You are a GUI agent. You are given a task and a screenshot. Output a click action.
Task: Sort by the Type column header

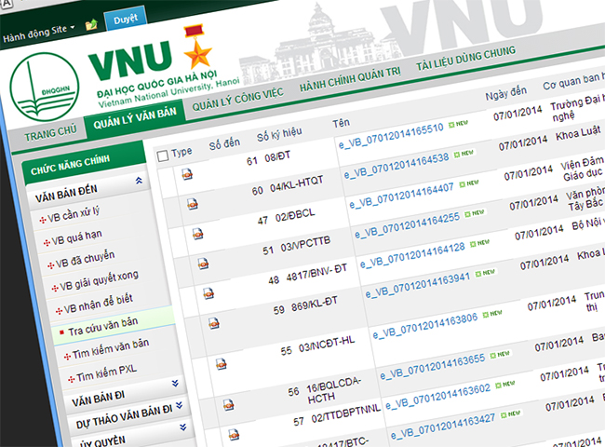click(181, 152)
